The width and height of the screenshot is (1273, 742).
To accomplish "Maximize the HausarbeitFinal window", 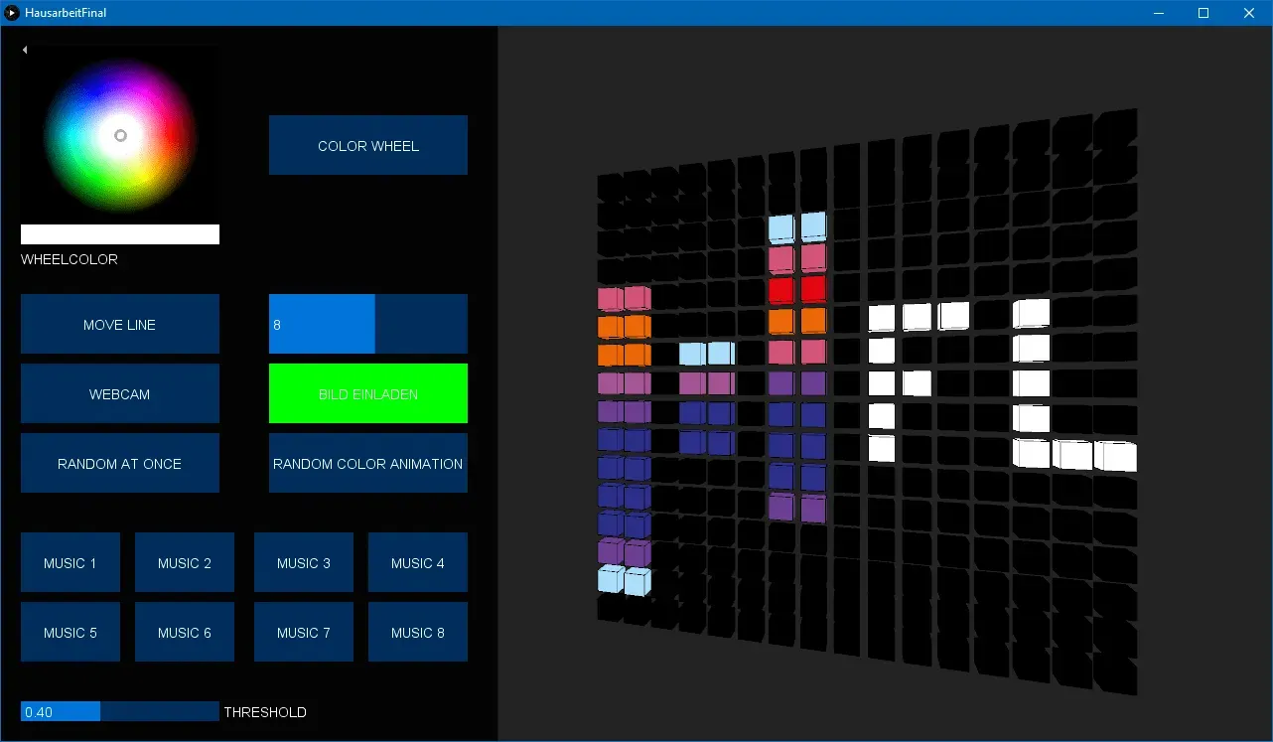I will [1203, 13].
